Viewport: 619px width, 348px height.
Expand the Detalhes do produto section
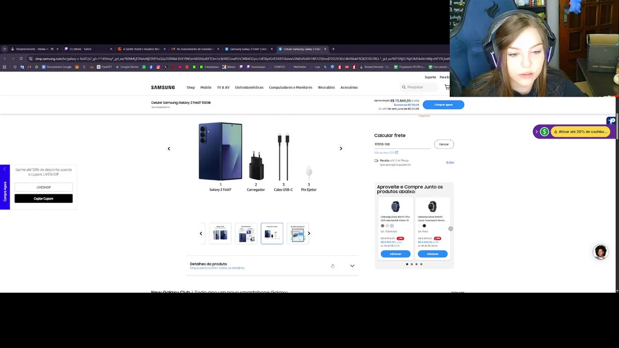coord(272,265)
